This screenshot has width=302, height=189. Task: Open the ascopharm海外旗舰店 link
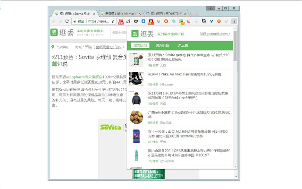point(84,77)
